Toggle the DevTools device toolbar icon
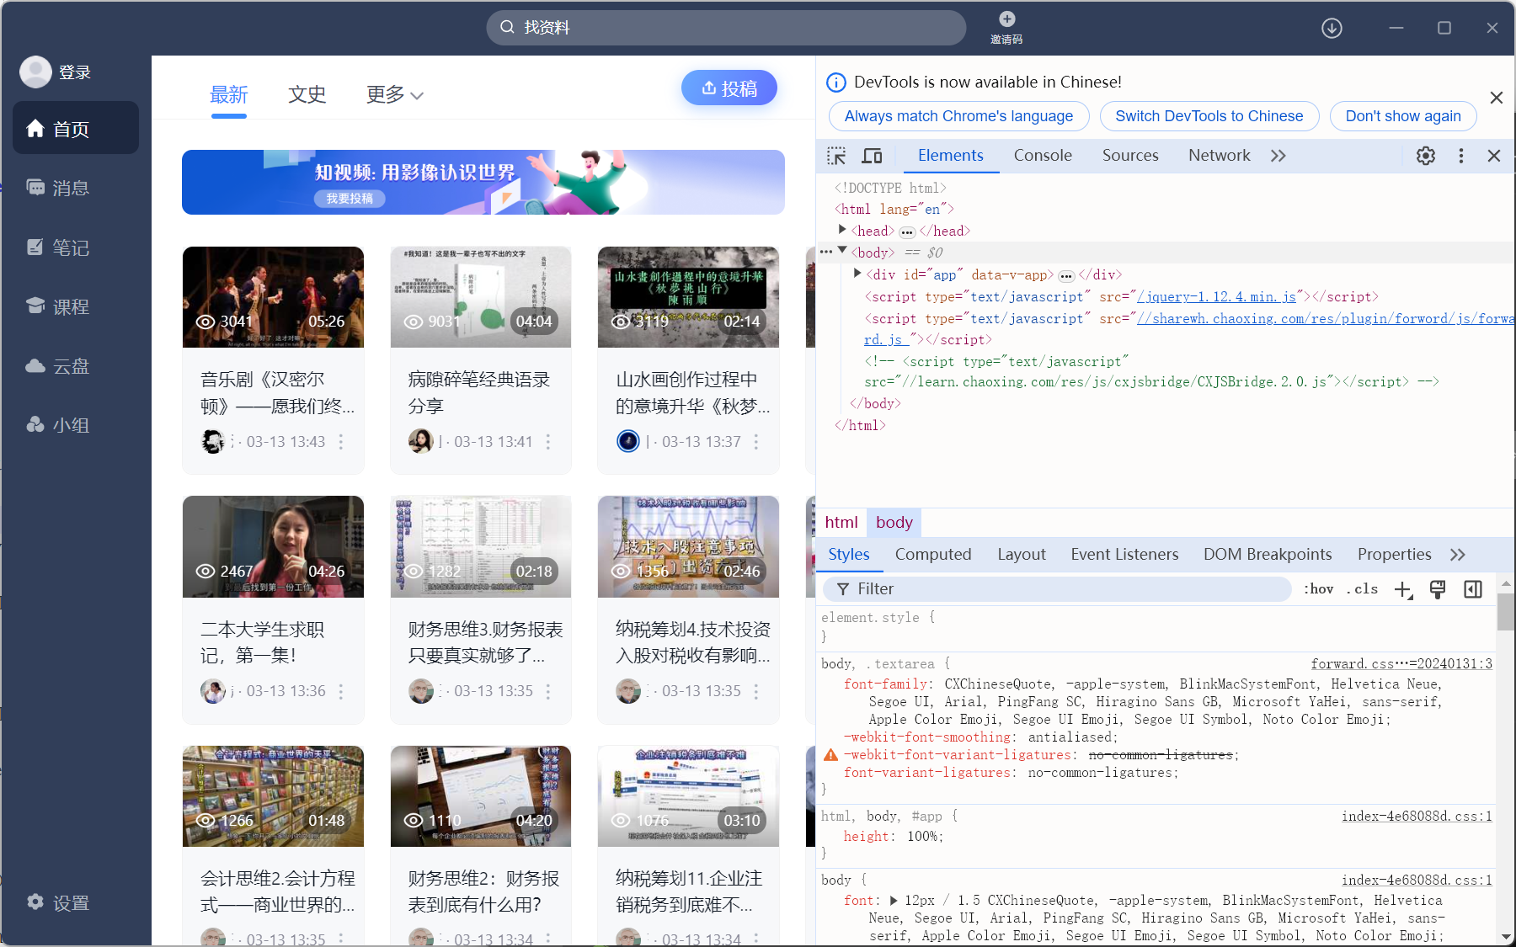This screenshot has height=947, width=1516. 872,156
